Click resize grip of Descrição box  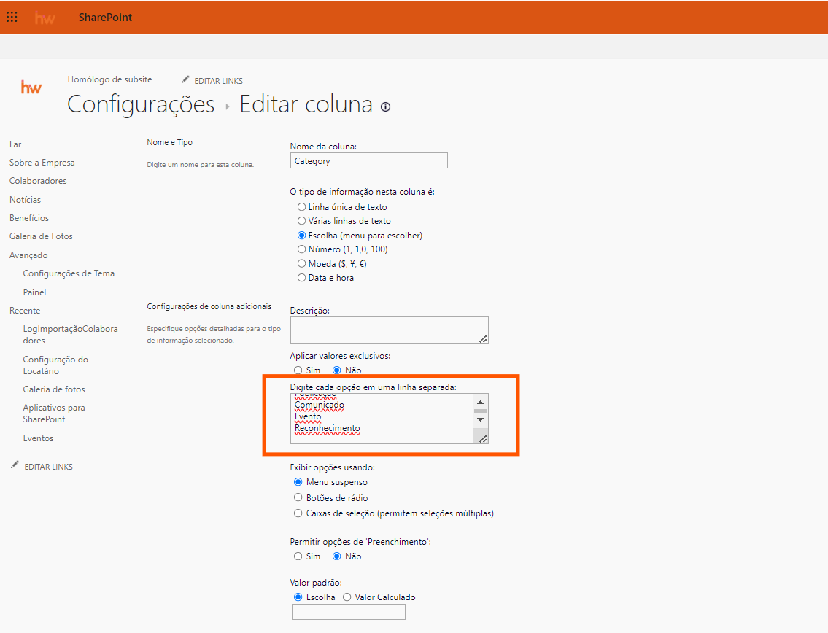click(x=482, y=338)
